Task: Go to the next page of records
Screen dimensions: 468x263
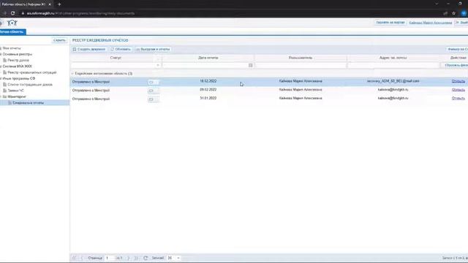Action: point(129,258)
